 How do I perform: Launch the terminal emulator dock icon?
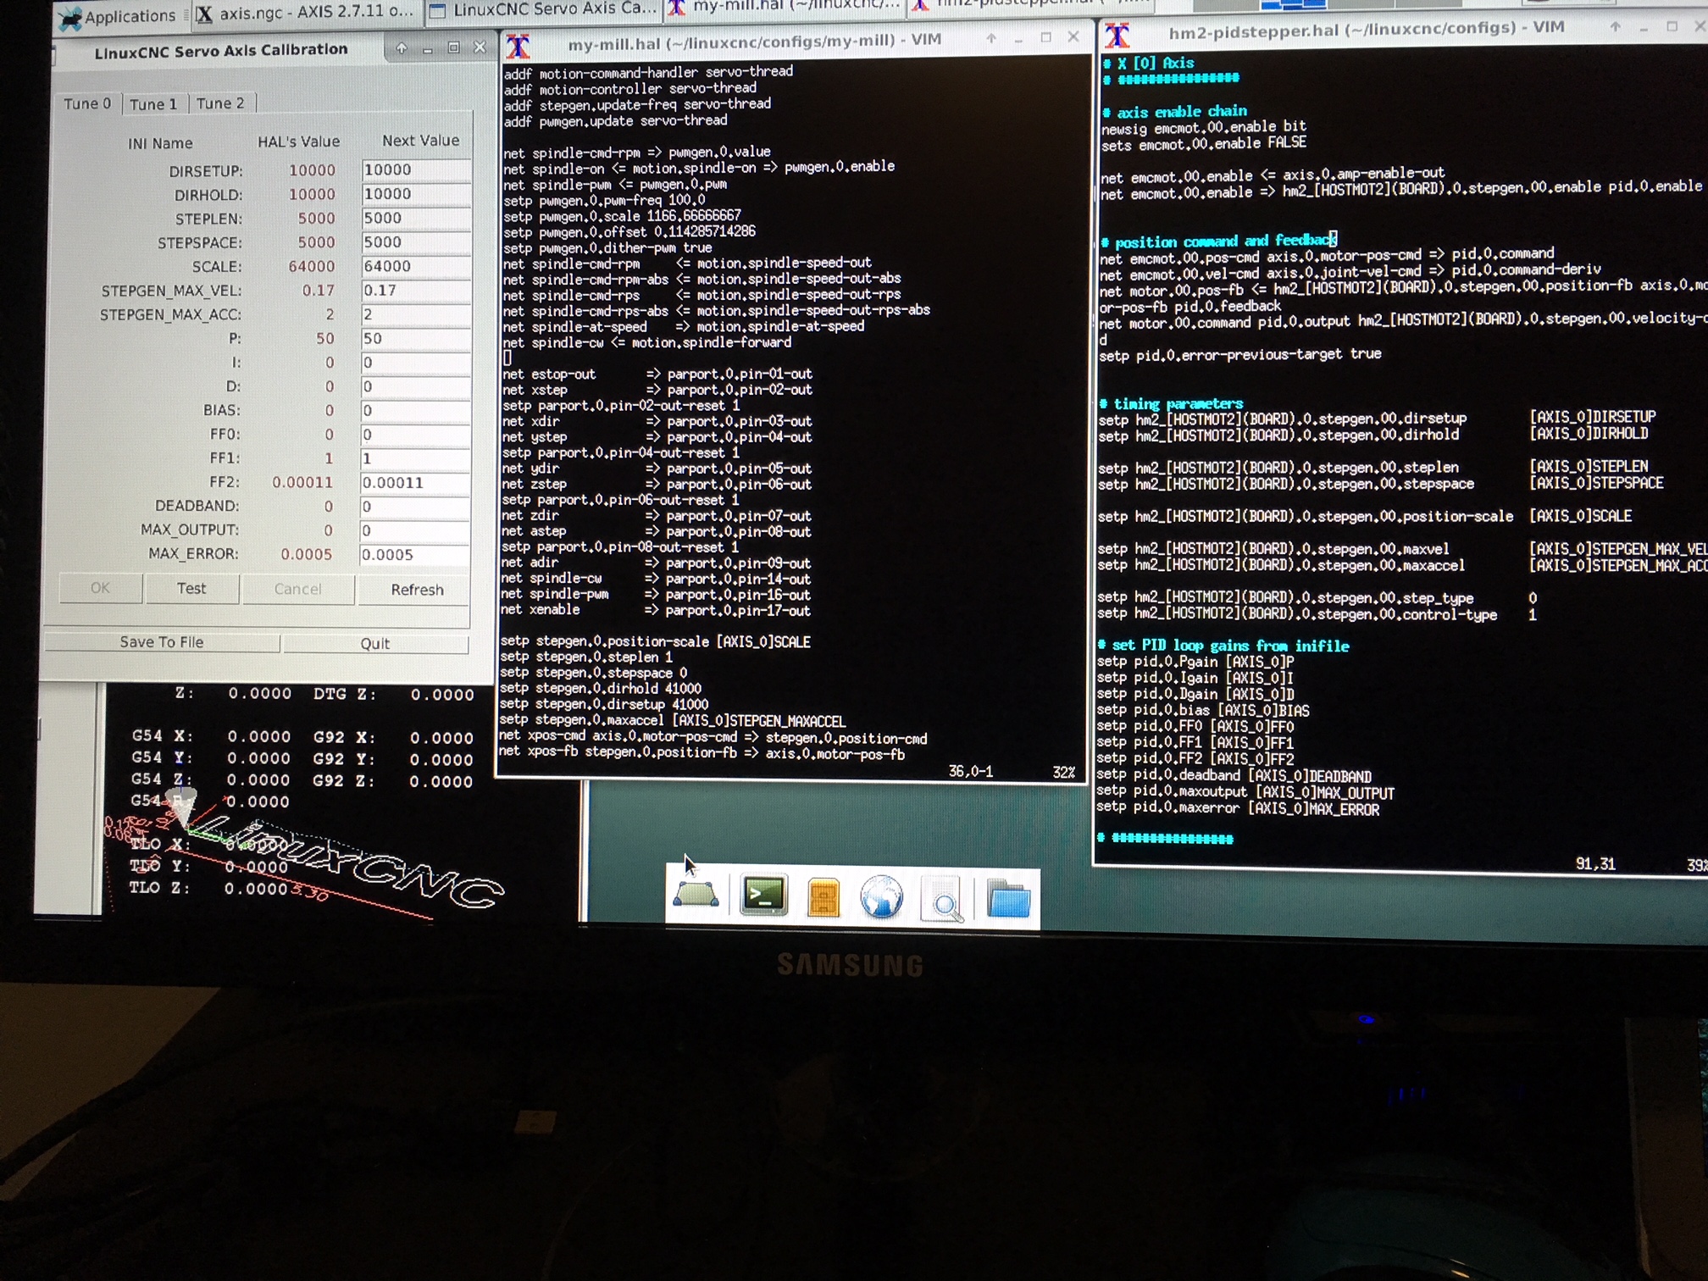point(763,896)
